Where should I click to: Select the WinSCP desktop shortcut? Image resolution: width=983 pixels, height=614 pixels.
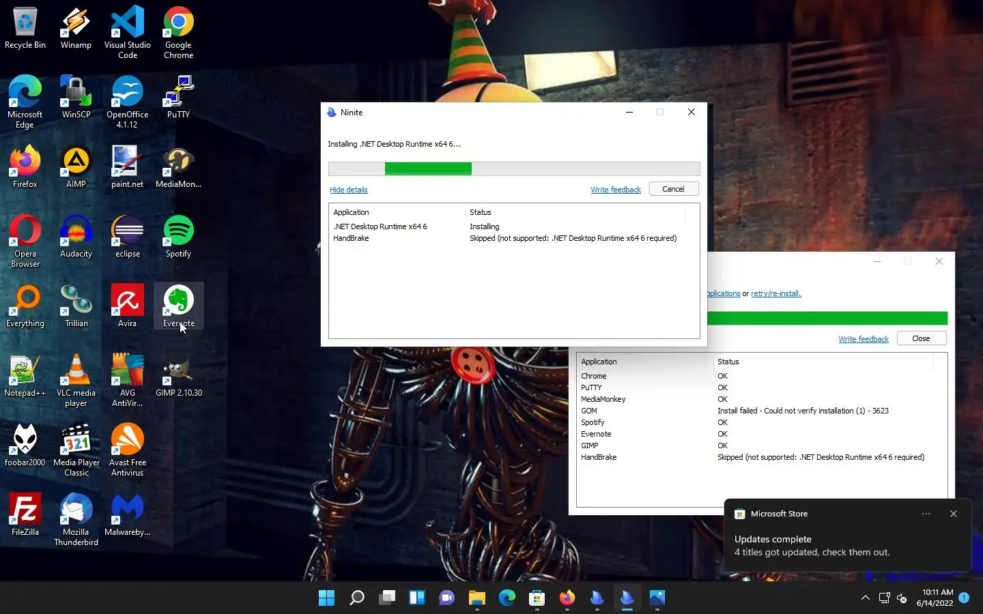[x=76, y=98]
